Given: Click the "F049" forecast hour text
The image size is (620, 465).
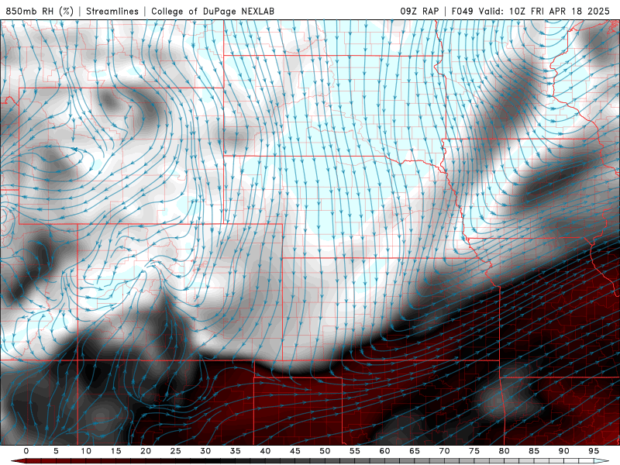Looking at the screenshot, I should (462, 11).
